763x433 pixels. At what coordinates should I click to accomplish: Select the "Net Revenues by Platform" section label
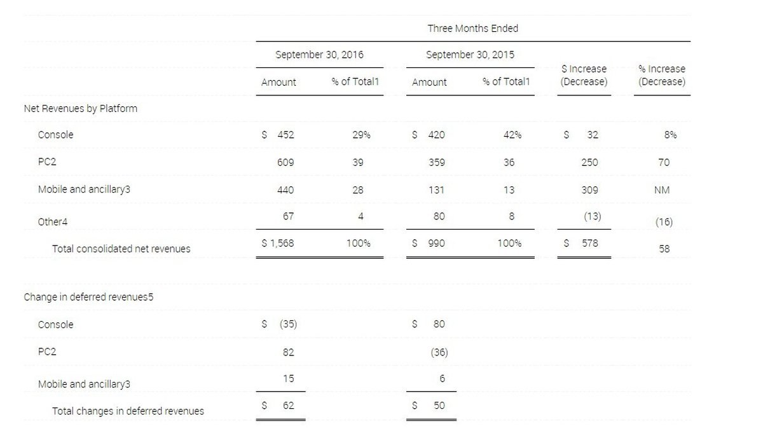pos(81,108)
